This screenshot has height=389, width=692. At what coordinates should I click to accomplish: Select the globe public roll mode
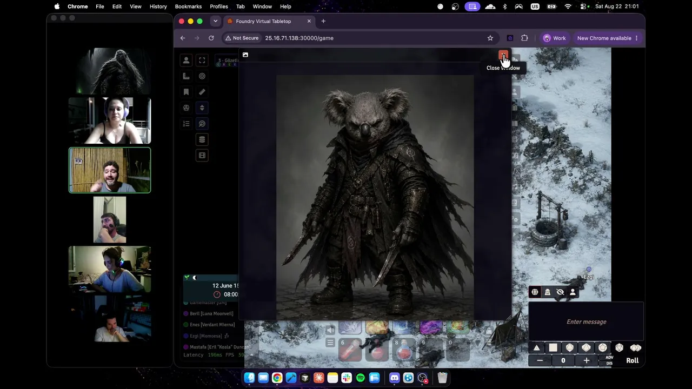[x=535, y=292]
